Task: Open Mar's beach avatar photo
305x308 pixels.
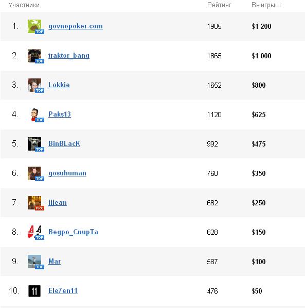Action: pos(34,262)
